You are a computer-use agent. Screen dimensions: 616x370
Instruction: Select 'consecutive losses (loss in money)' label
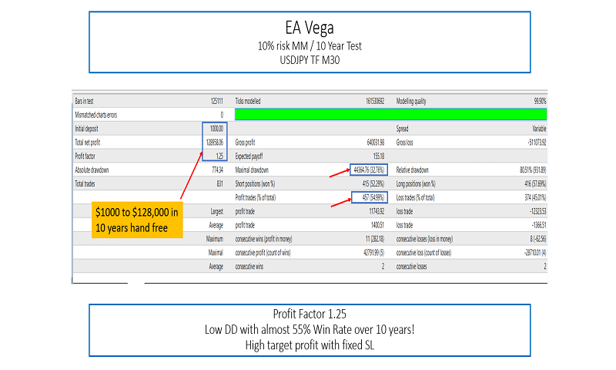tap(424, 239)
